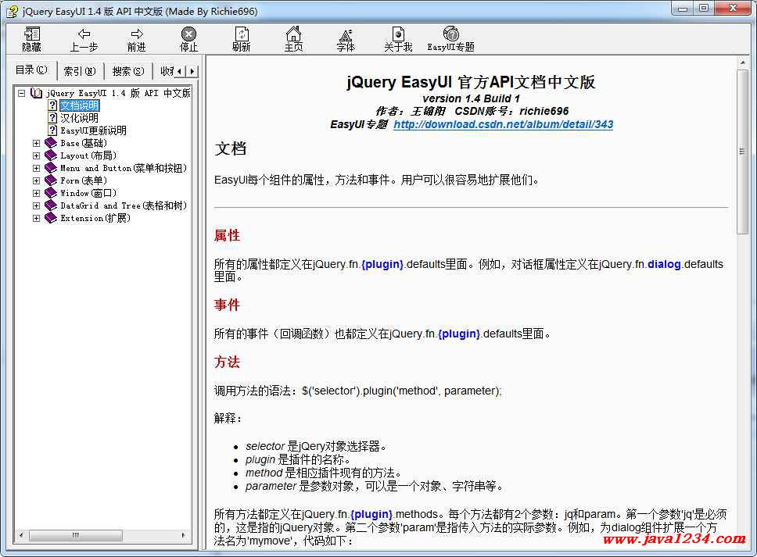Expand DataGrid and Tree(表格和树) node
The width and height of the screenshot is (757, 557).
[x=36, y=206]
